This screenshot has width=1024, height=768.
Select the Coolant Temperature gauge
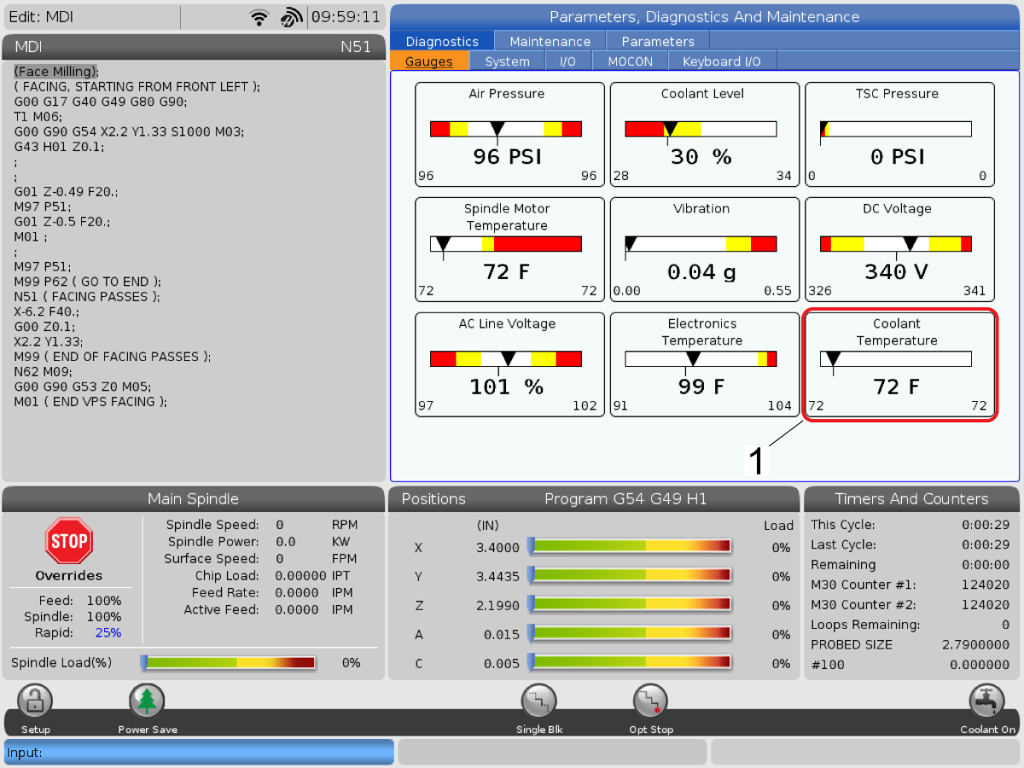(x=899, y=365)
